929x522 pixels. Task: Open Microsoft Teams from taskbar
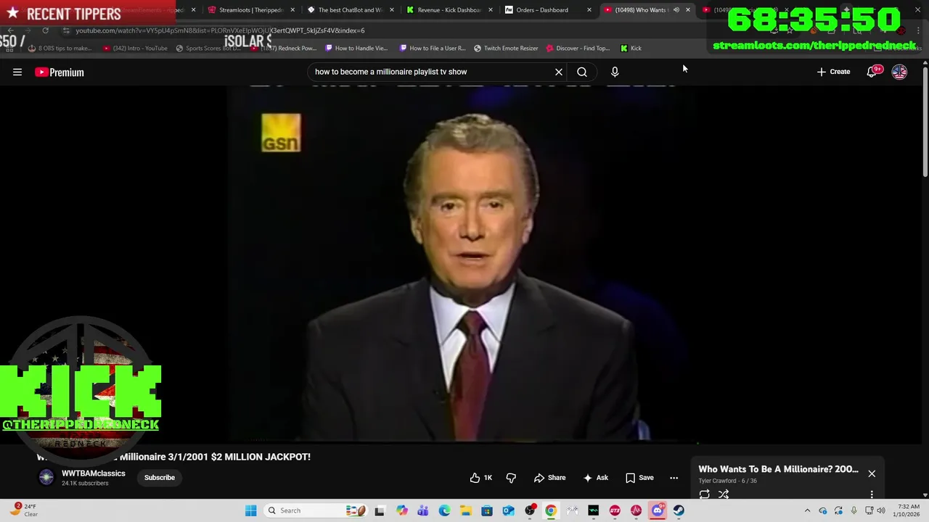tap(423, 510)
